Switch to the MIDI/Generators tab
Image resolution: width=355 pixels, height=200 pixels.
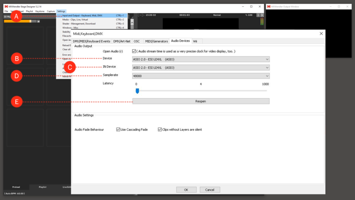[157, 41]
